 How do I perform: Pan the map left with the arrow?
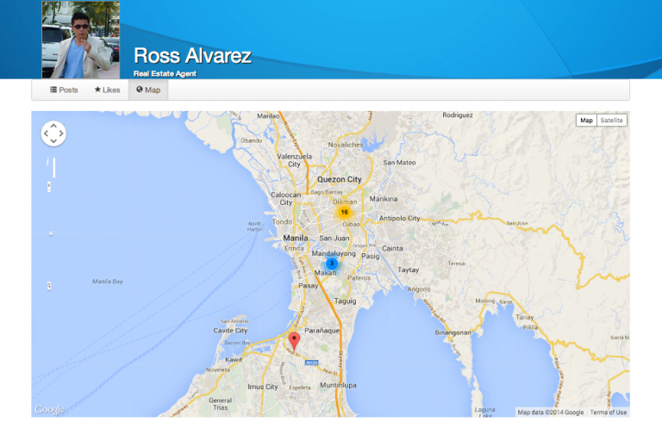tap(46, 133)
